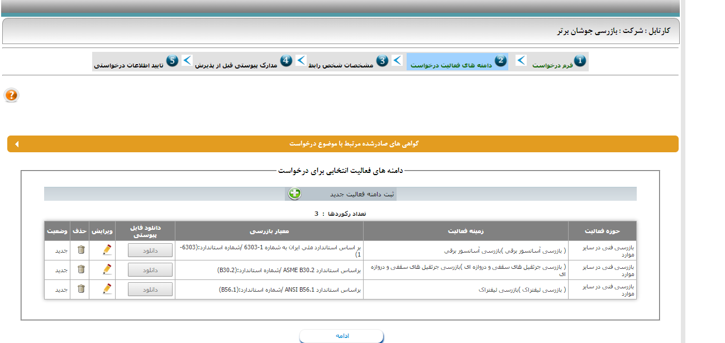Viewport: 725px width, 343px height.
Task: Expand گواهی های صادرشده orange panel arrow
Action: pyautogui.click(x=17, y=144)
